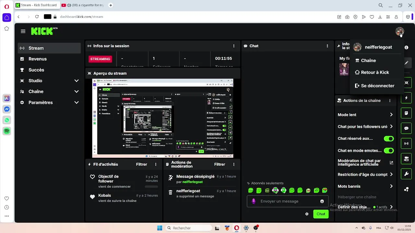Toggle Chat réservé aux... switch
Screen dimensions: 415x233
(x=389, y=139)
